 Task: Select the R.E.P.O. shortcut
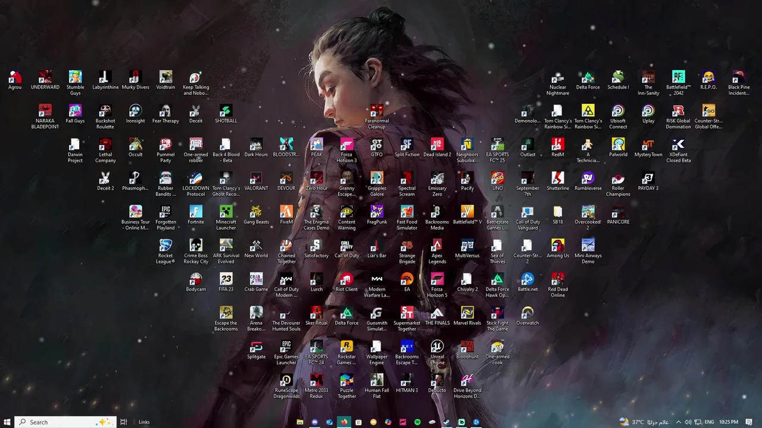tap(708, 81)
